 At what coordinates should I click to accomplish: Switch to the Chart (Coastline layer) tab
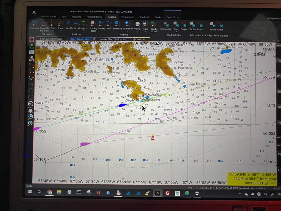51,39
